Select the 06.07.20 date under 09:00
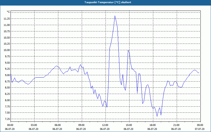211x132 pixels. (x=81, y=129)
